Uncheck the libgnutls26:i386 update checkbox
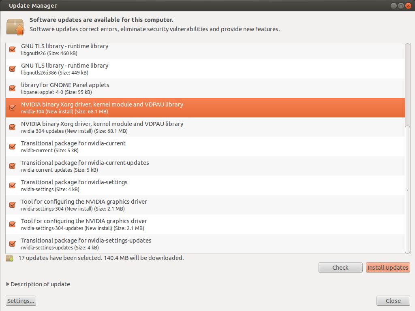Screen dimensions: 415x311 [x=13, y=69]
